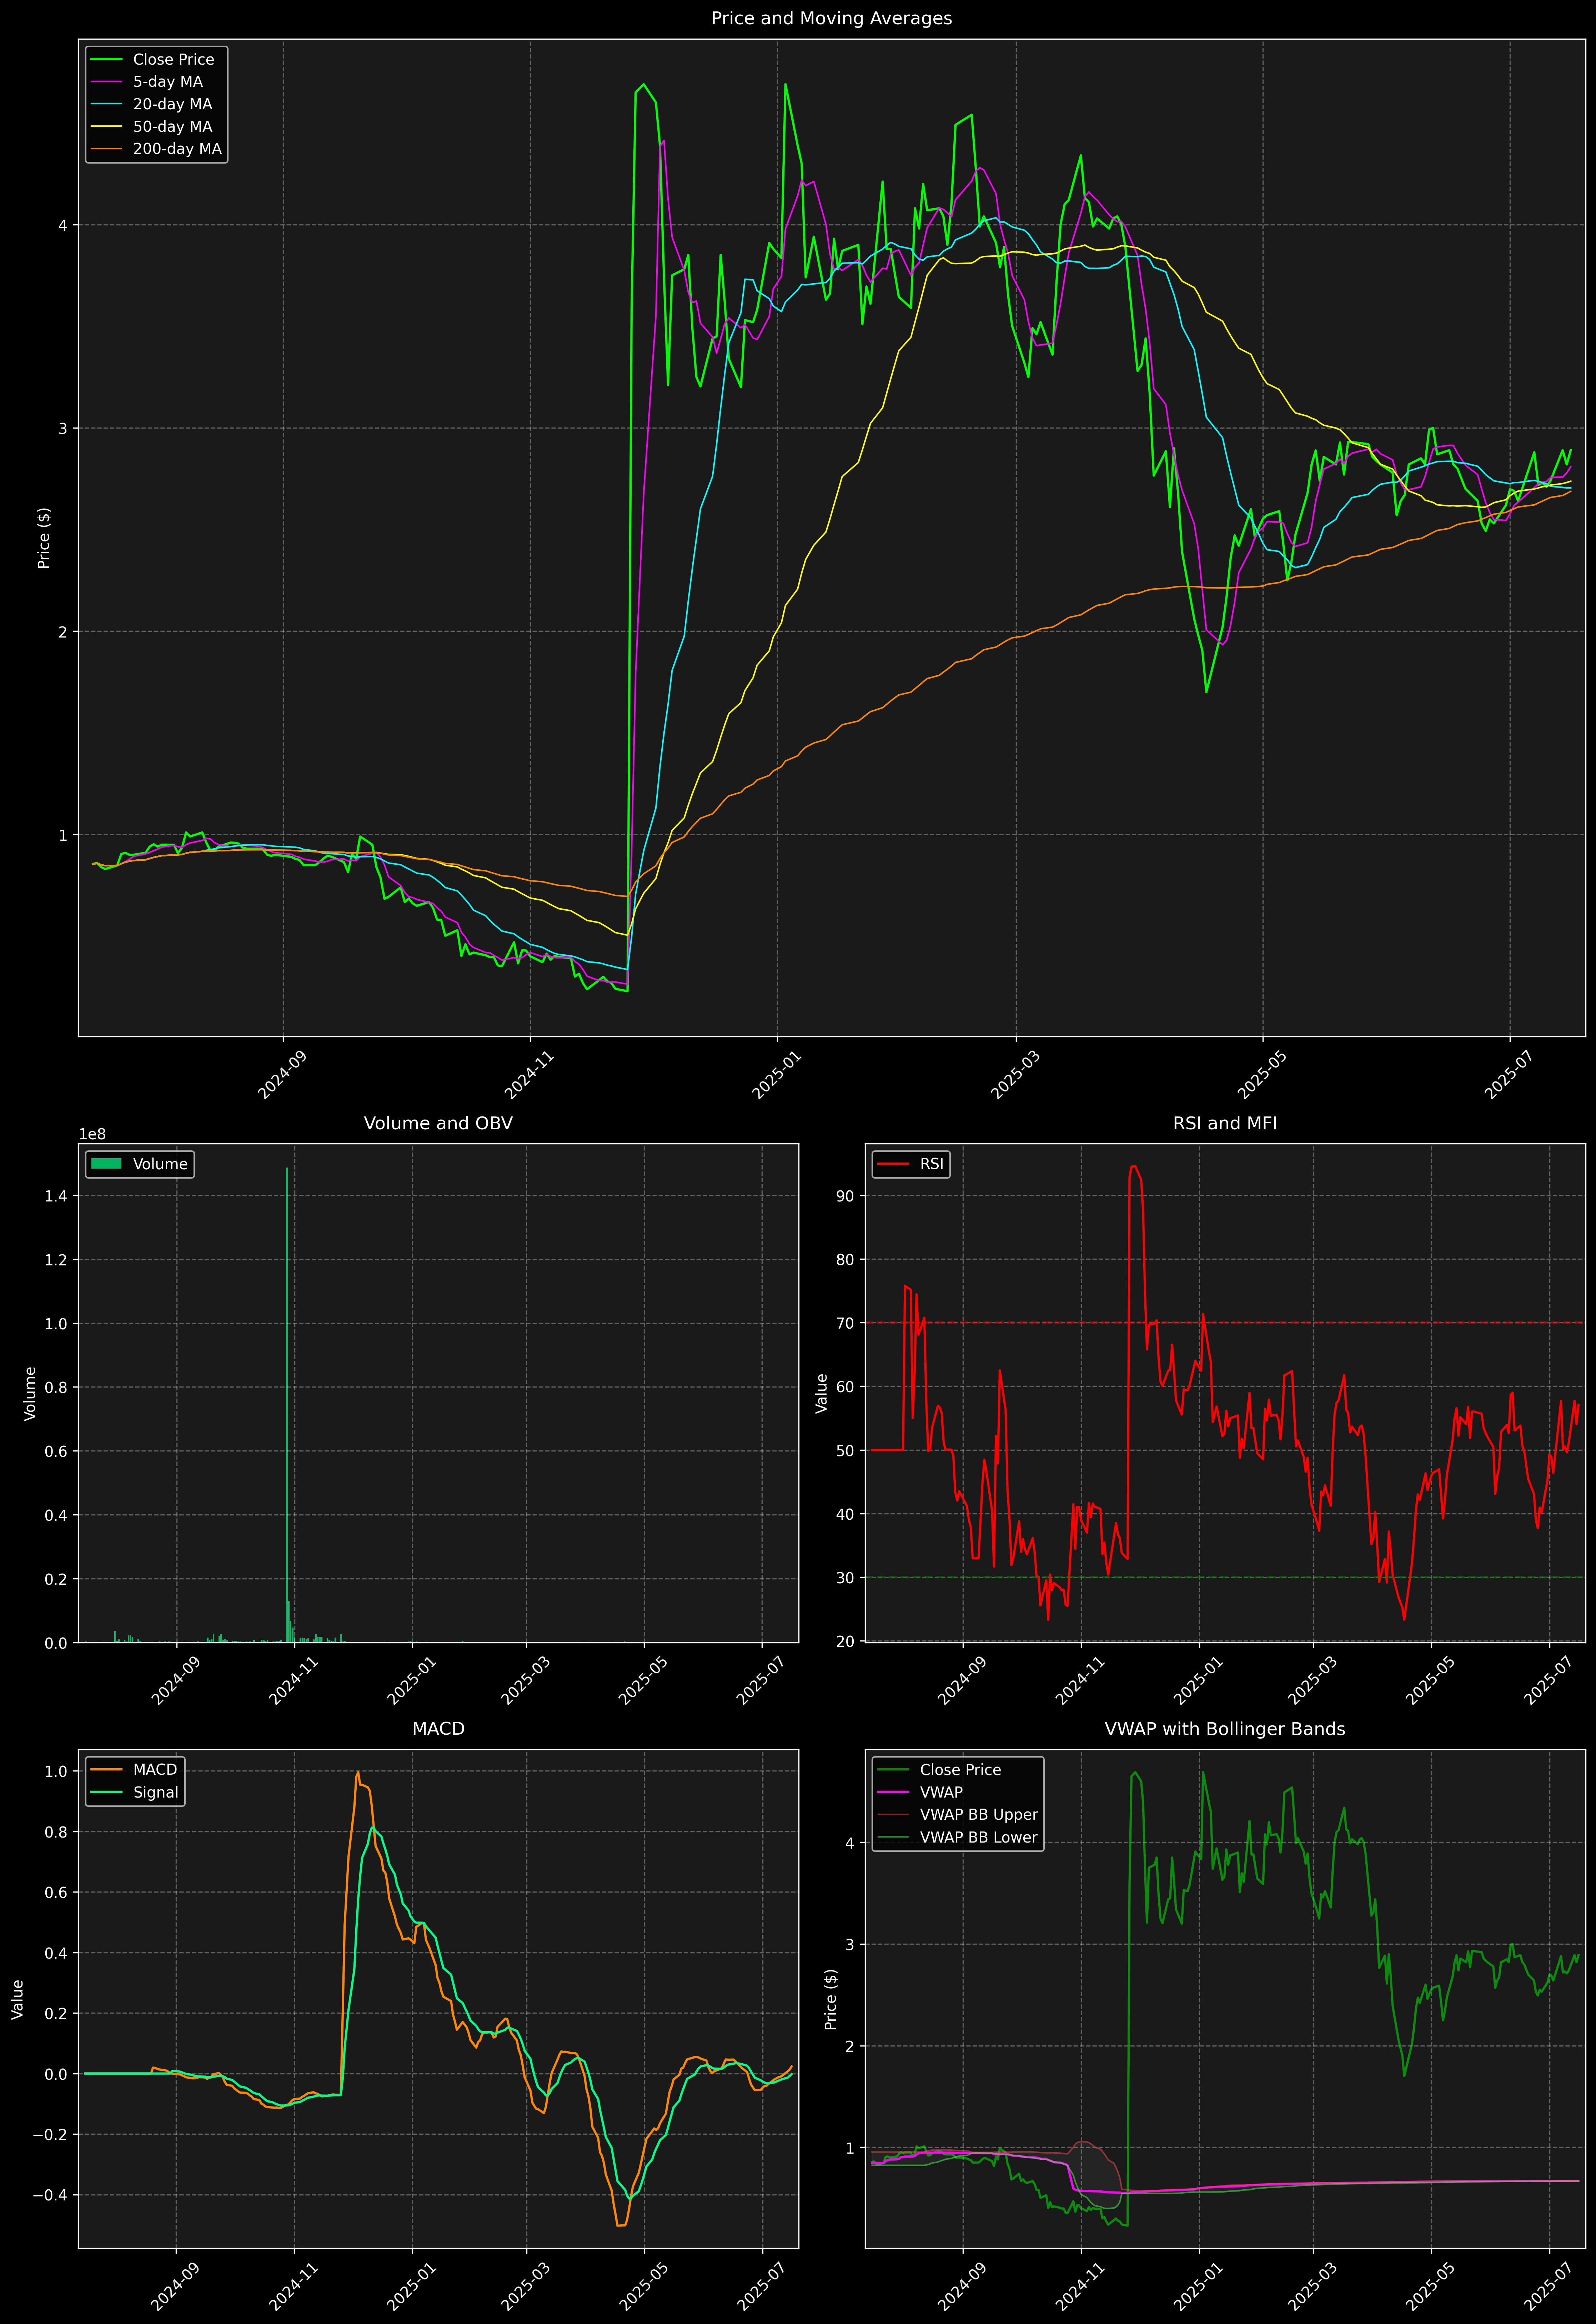
Task: Click the magenta 5-day MA legend line swatch
Action: pos(106,82)
